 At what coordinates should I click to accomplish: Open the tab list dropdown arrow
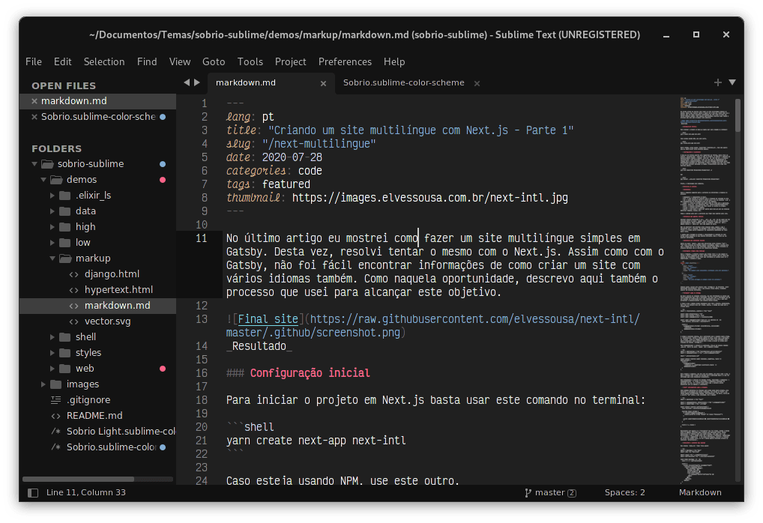[x=732, y=82]
